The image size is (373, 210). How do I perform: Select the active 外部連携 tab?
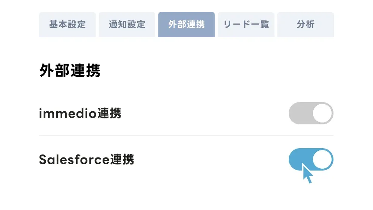point(186,25)
